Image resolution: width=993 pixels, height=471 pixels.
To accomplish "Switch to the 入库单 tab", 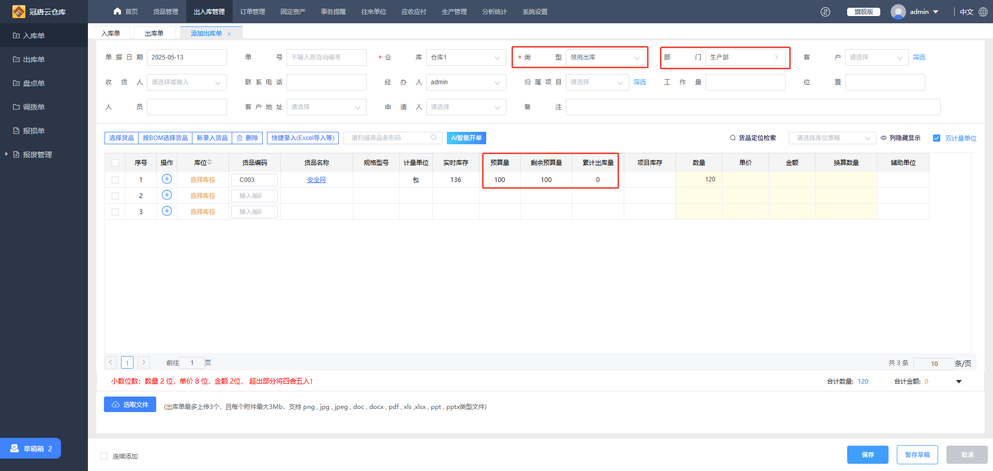I will click(x=111, y=34).
